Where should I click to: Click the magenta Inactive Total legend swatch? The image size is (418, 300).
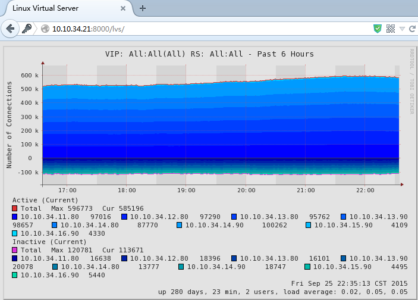coord(15,250)
